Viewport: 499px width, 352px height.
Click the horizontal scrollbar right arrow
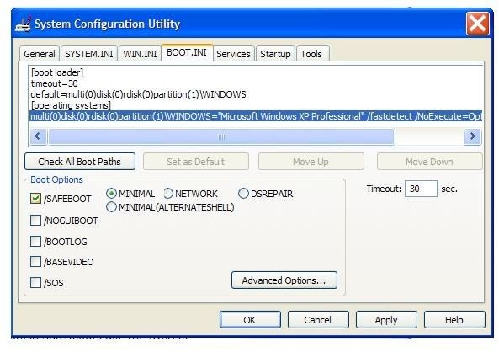473,136
